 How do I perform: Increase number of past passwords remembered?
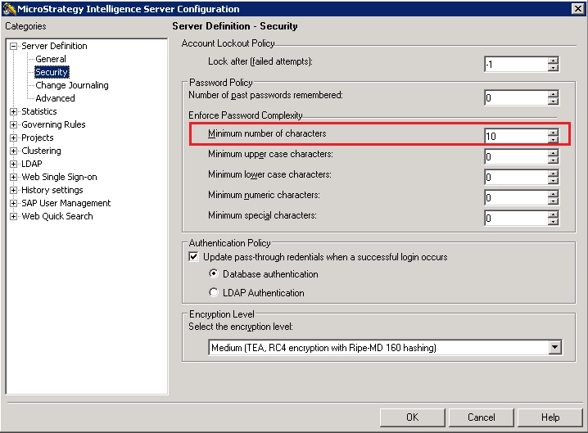pos(553,94)
